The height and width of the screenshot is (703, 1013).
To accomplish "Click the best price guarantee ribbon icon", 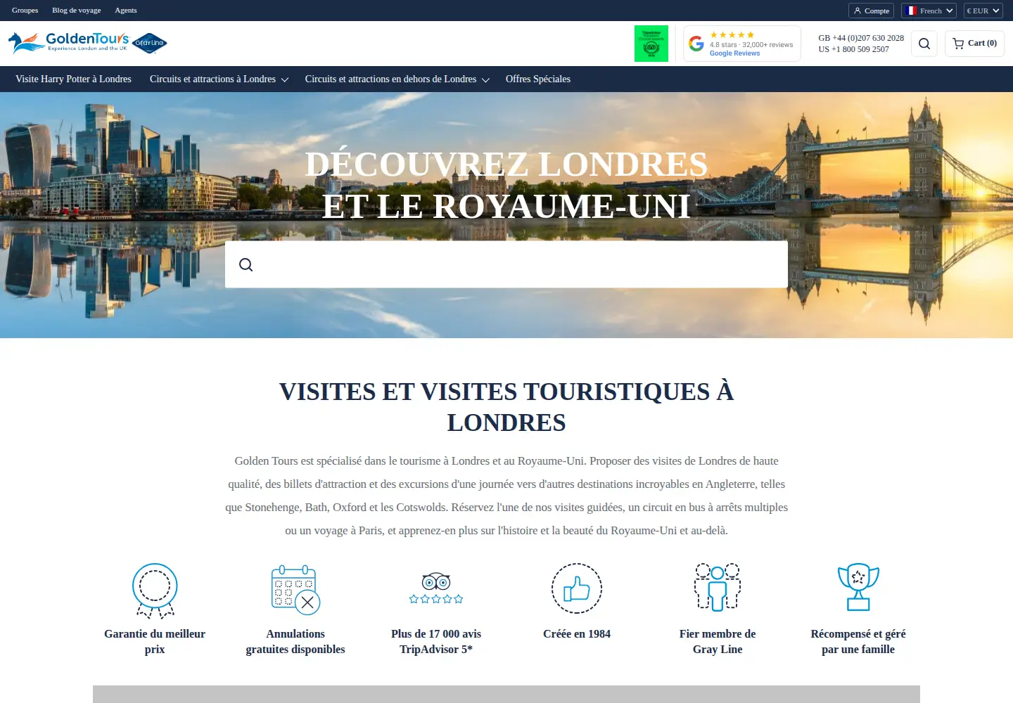I will (x=155, y=591).
